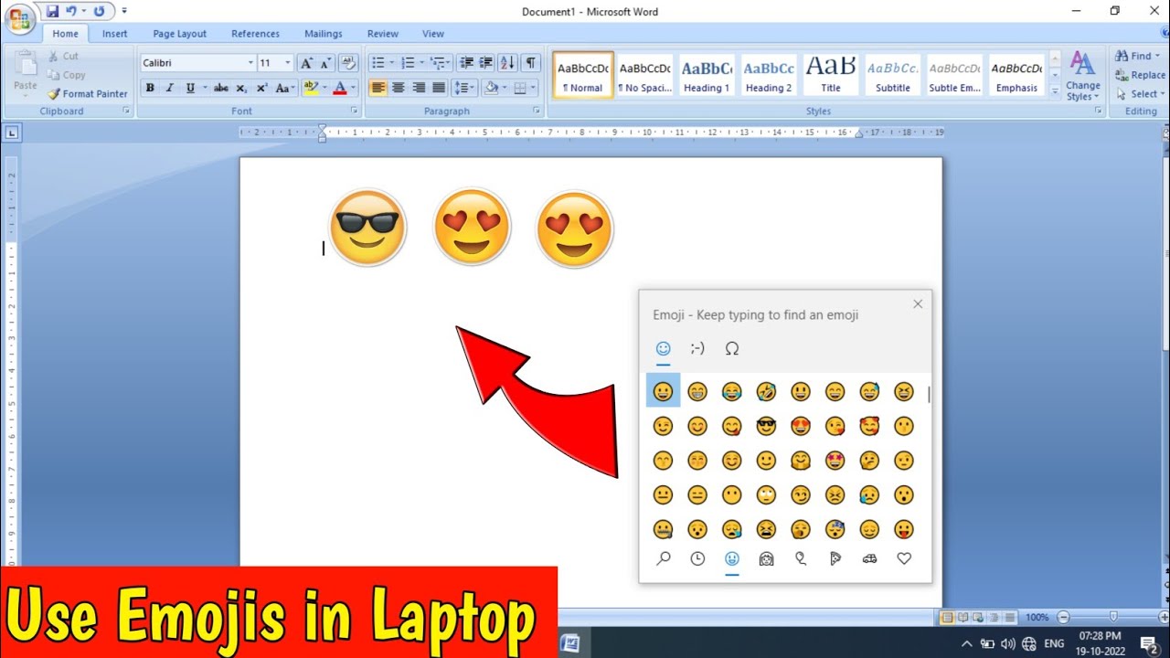Screen dimensions: 1170x658
Task: Open the font size dropdown
Action: click(x=287, y=63)
